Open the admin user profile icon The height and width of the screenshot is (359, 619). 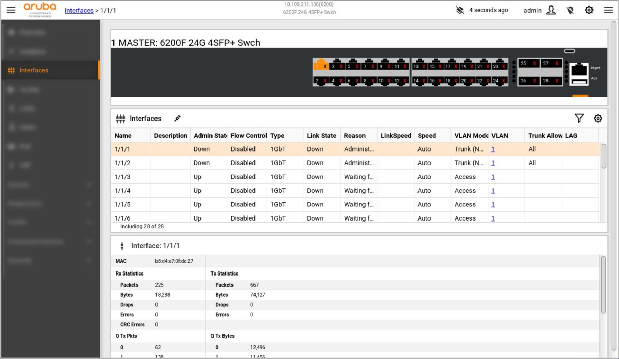pyautogui.click(x=551, y=10)
